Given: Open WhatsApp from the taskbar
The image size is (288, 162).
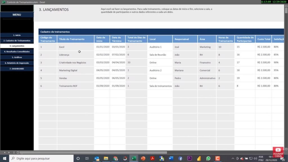Looking at the screenshot, I should click(208, 158).
